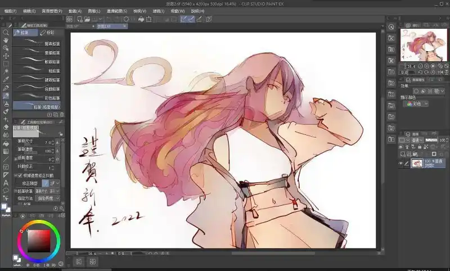Screen dimensions: 450x271
Task: Open the 編輯(E) Edit menu
Action: [29, 11]
